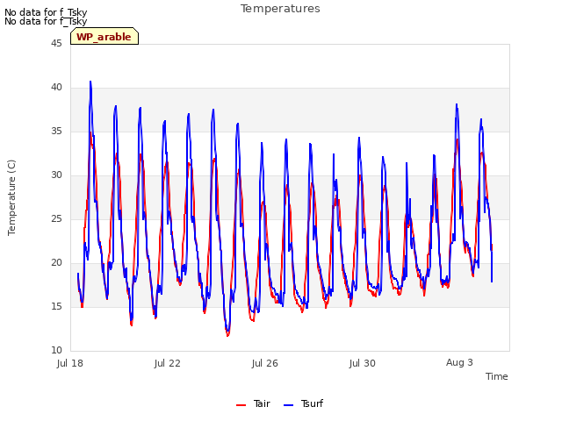Click the 15 y-axis tick label
Viewport: 562px width, 421px height.
click(56, 306)
